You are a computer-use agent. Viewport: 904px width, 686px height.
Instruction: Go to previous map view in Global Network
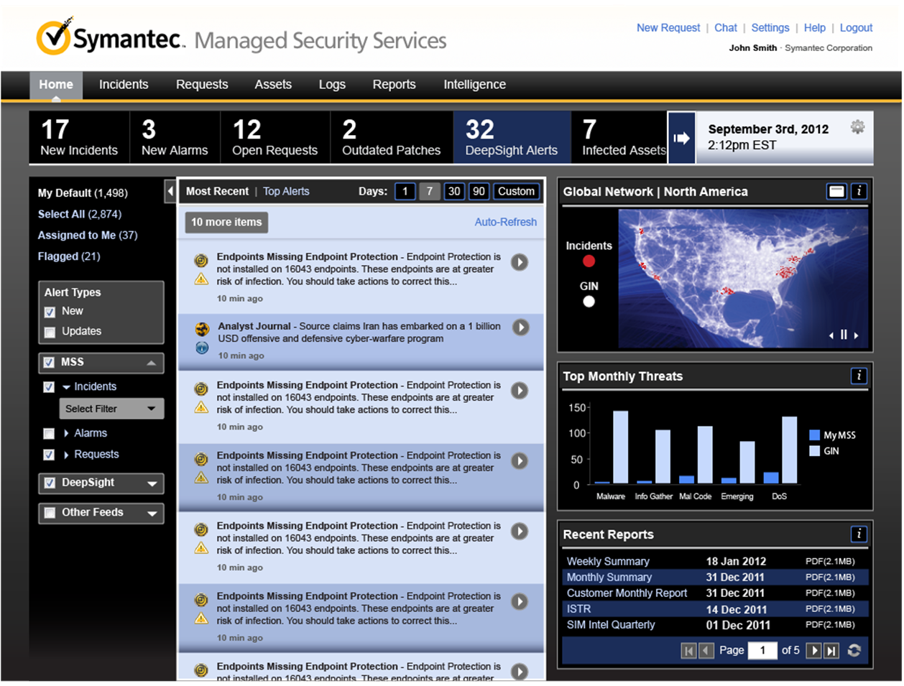point(831,335)
